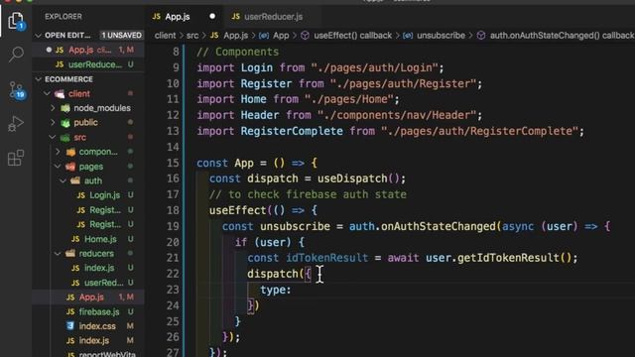Click the useDispatch() call on line 16

[x=358, y=178]
